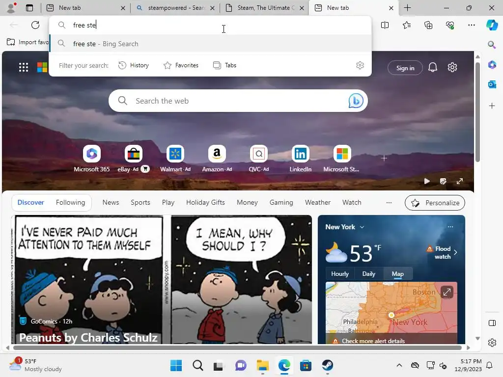Expand the Flood watch alert arrow

pyautogui.click(x=455, y=252)
